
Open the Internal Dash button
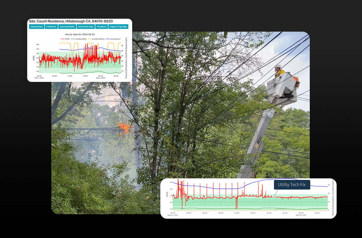point(37,27)
